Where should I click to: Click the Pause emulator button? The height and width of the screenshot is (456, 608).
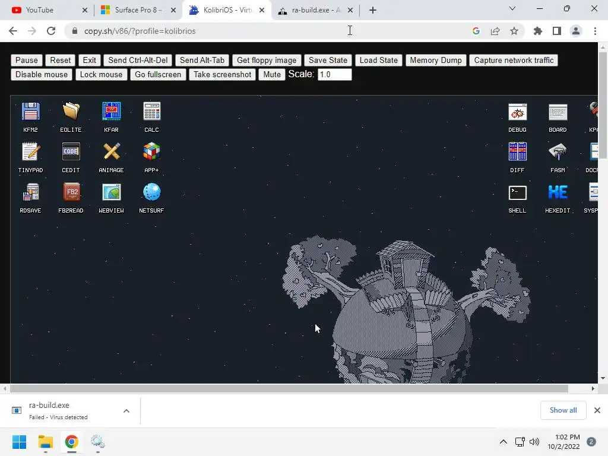point(26,60)
